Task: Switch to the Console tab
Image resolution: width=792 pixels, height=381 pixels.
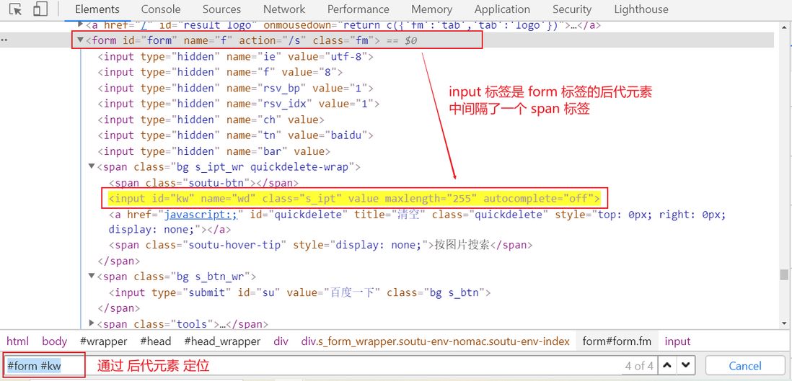Action: tap(161, 9)
